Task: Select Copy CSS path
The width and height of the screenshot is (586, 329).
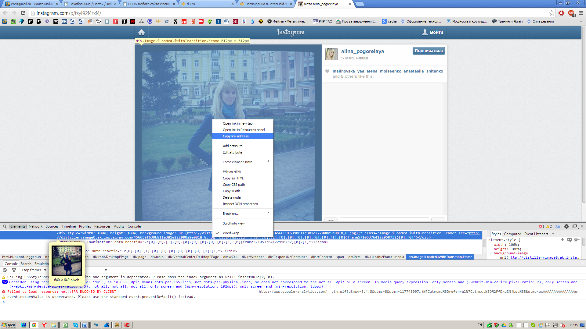Action: [243, 185]
